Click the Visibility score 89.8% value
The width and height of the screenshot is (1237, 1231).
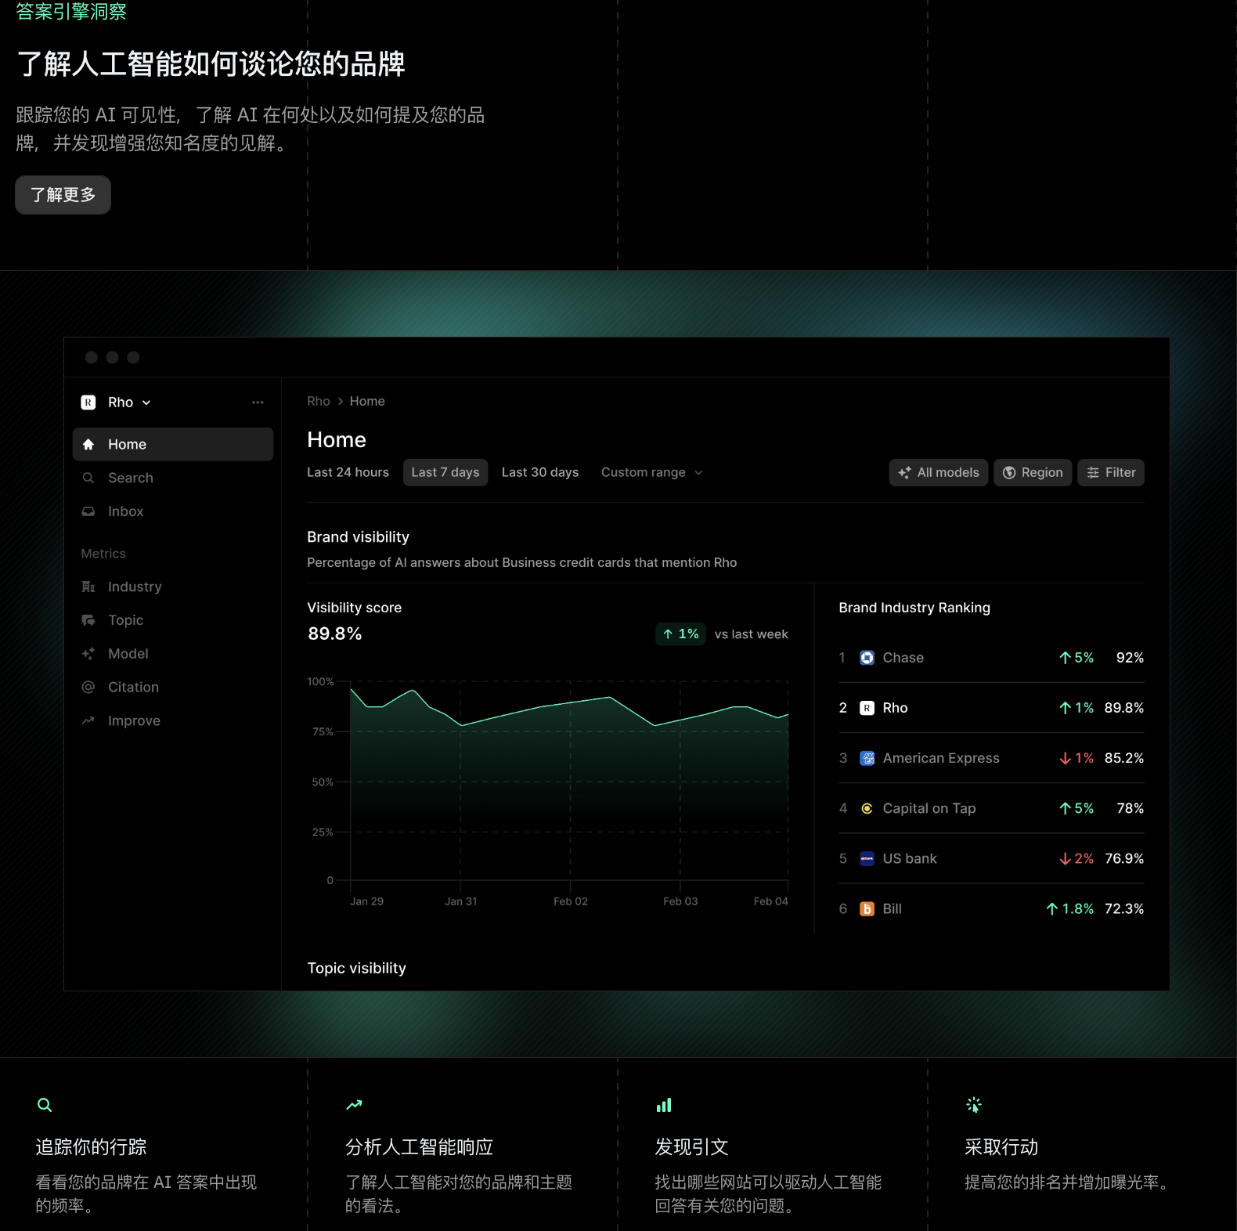click(334, 634)
